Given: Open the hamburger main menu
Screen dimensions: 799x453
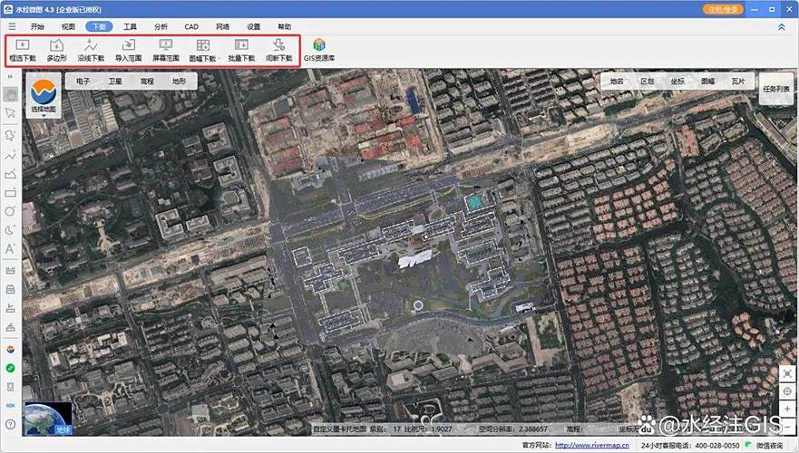Looking at the screenshot, I should click(12, 26).
